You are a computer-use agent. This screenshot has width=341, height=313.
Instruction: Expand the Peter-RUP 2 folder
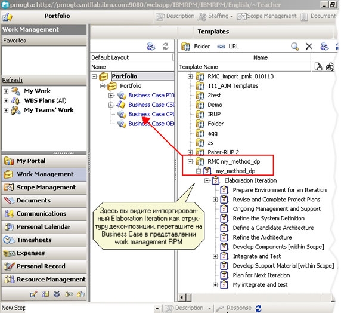click(x=190, y=152)
